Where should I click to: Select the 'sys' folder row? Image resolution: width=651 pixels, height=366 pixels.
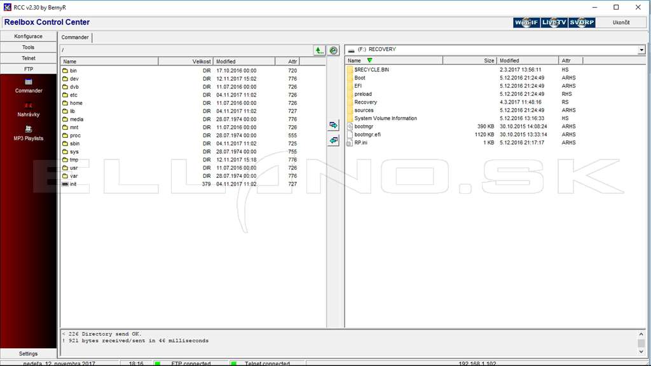[x=193, y=151]
